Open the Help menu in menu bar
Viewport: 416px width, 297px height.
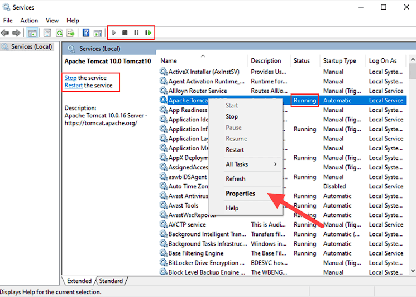73,21
